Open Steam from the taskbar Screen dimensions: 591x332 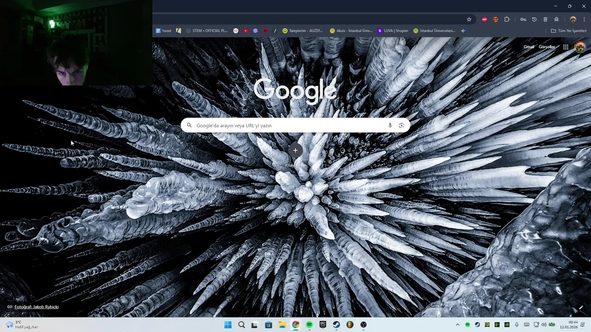(336, 325)
